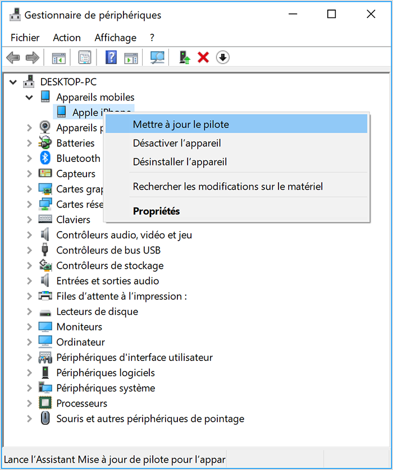
Task: Open the Affichage menu
Action: pyautogui.click(x=115, y=38)
